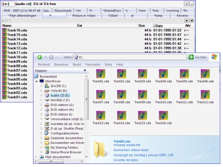The width and height of the screenshot is (223, 167).
Task: Select Track08.cda icon in Explorer window
Action: (x=122, y=94)
